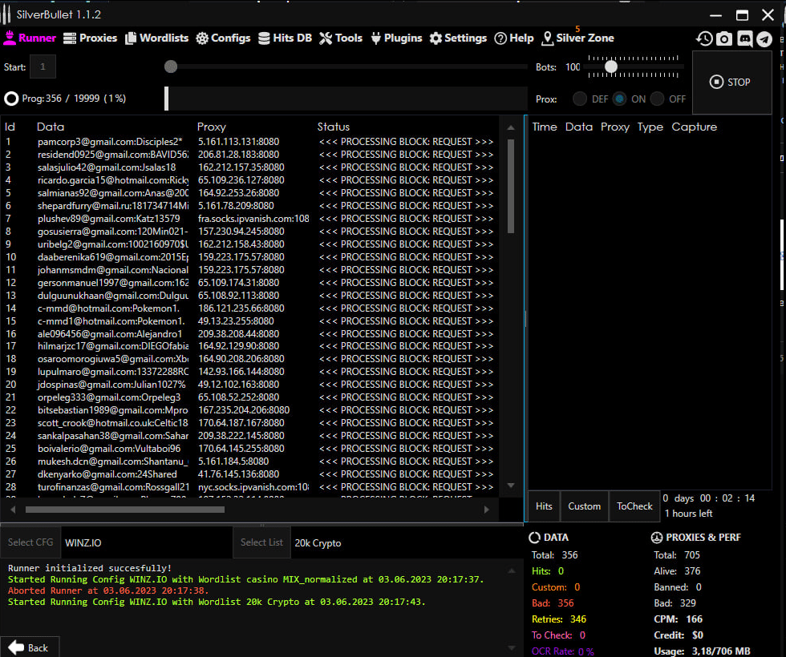Switch to the ToCheck tab
Image resolution: width=786 pixels, height=657 pixels.
[634, 506]
